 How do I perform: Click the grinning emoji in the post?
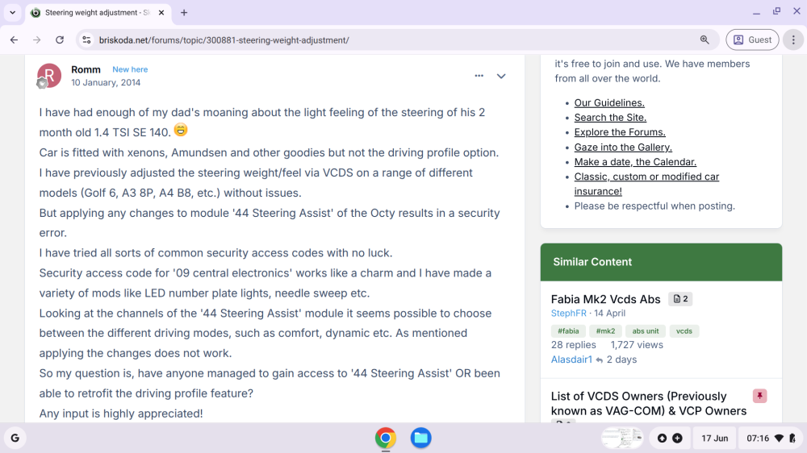click(x=181, y=130)
